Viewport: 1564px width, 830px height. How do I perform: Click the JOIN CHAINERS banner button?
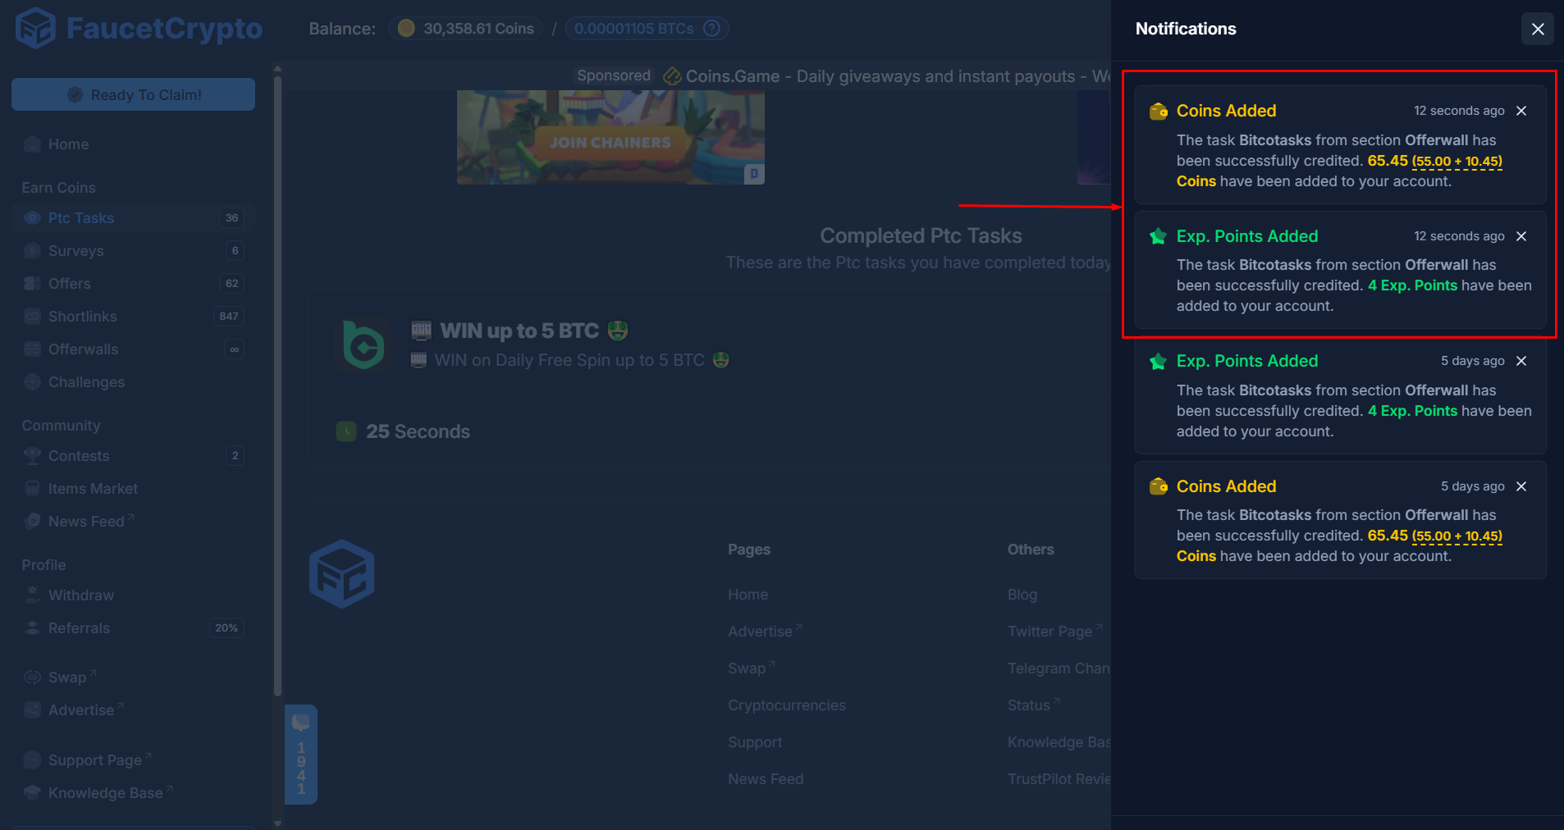609,141
